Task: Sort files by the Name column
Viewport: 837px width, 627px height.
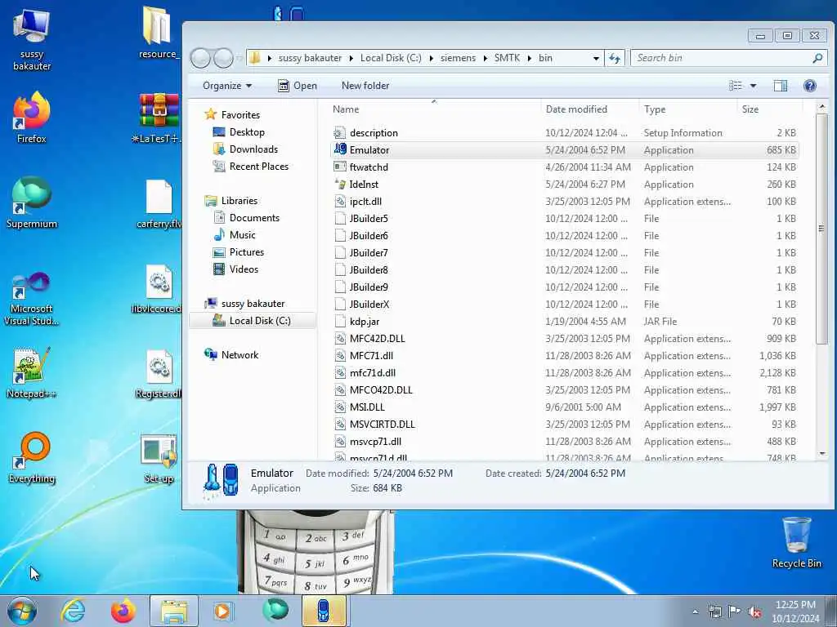Action: (435, 109)
